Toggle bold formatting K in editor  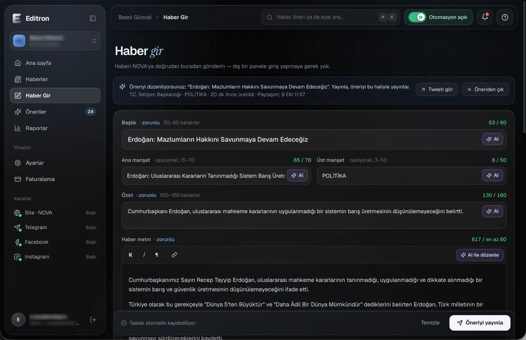pos(130,255)
